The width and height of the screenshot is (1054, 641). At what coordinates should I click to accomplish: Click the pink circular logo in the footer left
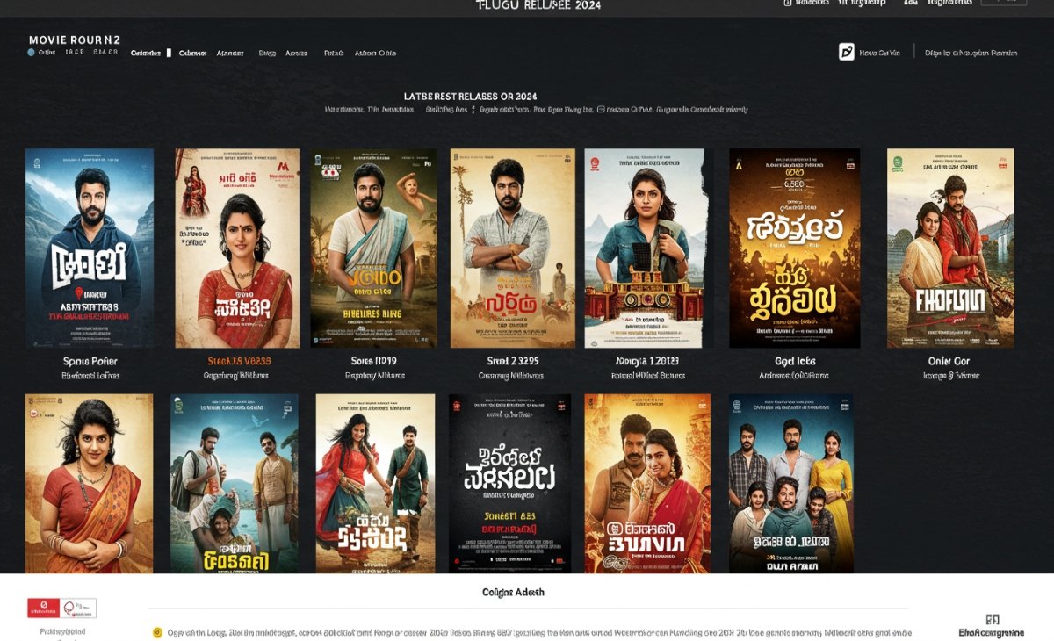point(70,609)
